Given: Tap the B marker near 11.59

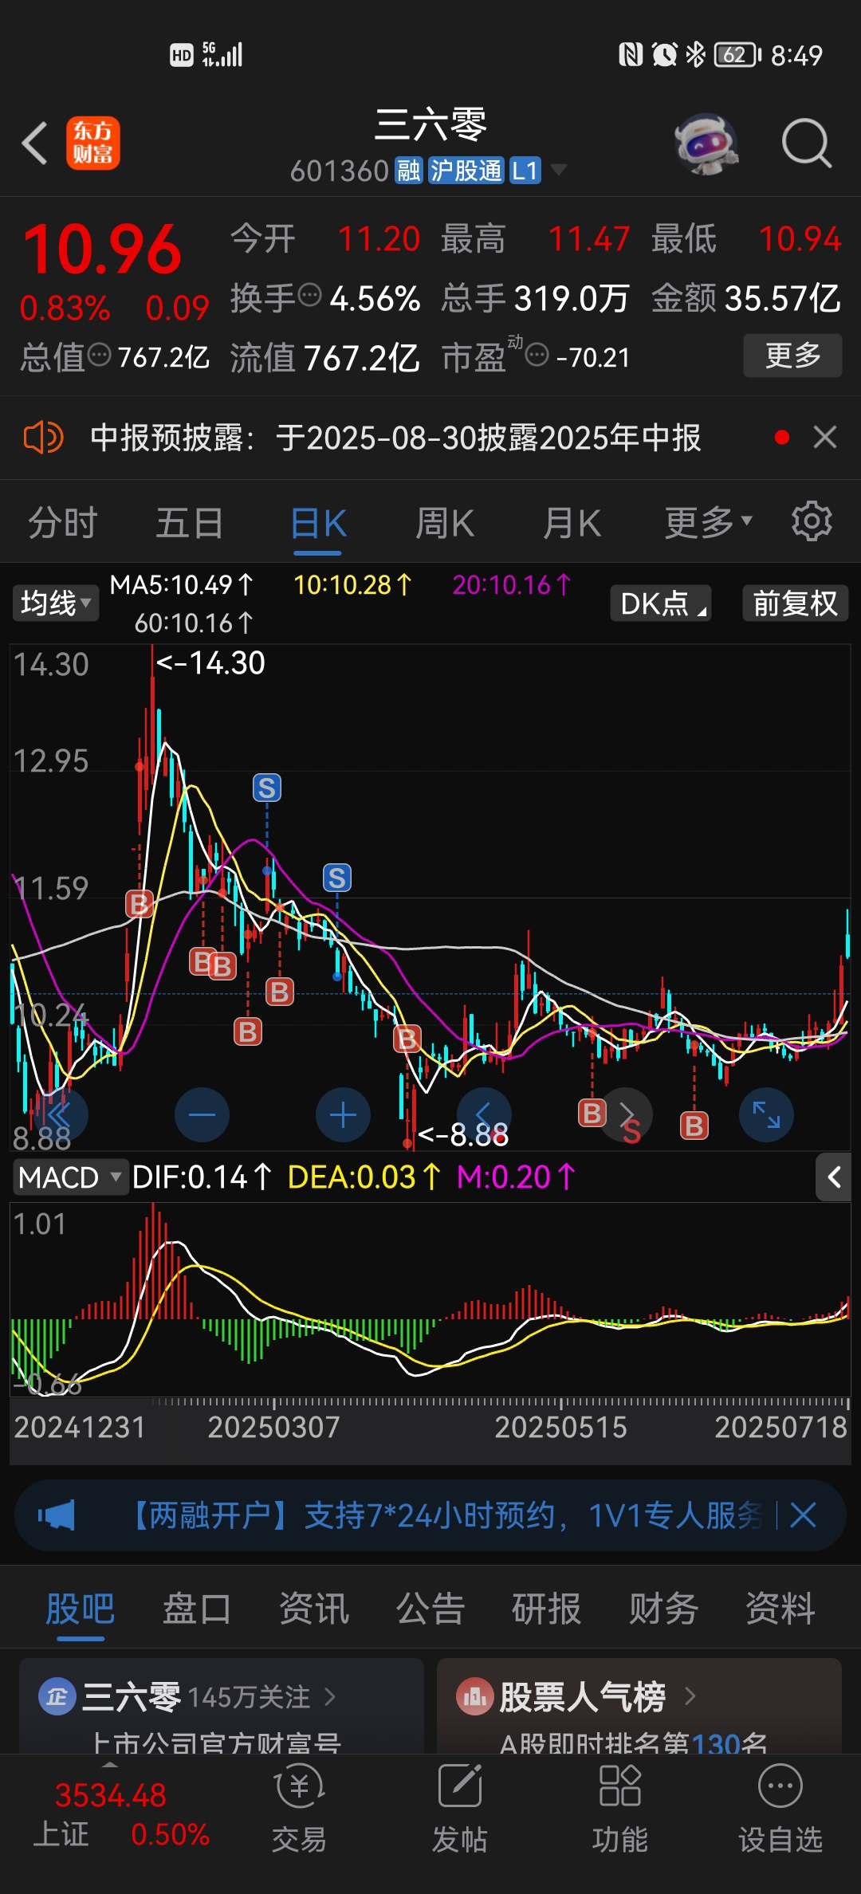Looking at the screenshot, I should (140, 904).
